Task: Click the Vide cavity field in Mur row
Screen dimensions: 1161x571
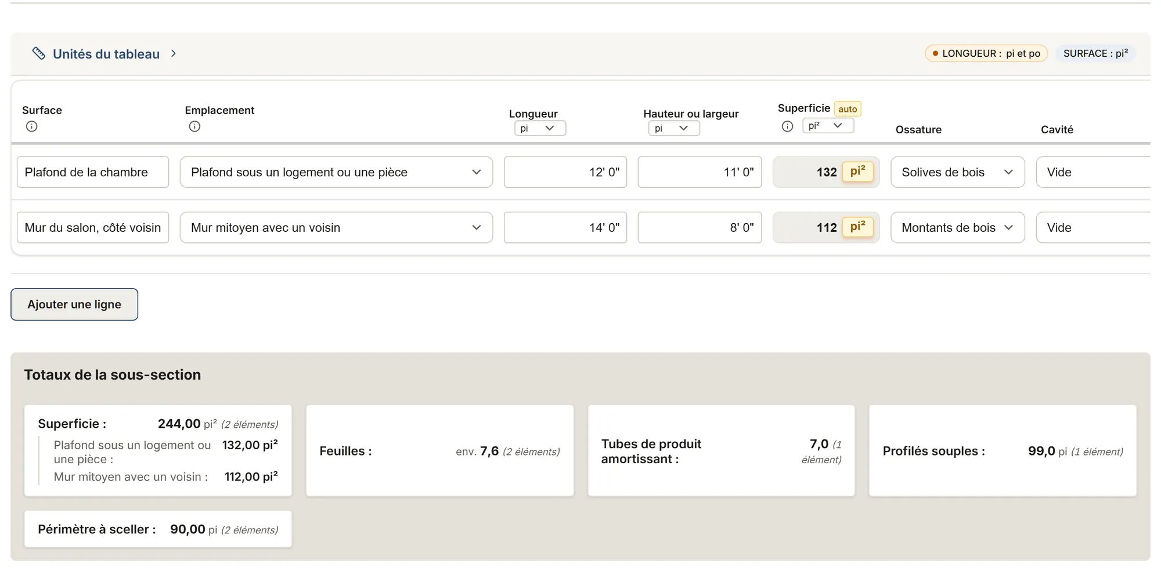Action: [1093, 227]
